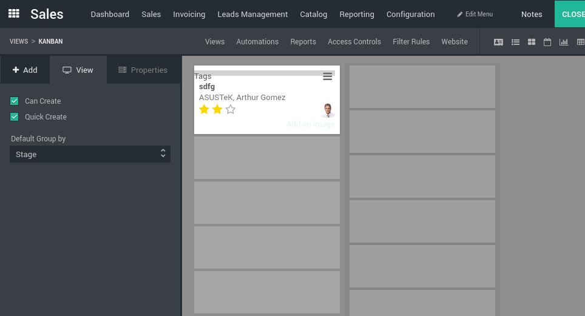
Task: Open the Leads Management menu
Action: click(252, 14)
